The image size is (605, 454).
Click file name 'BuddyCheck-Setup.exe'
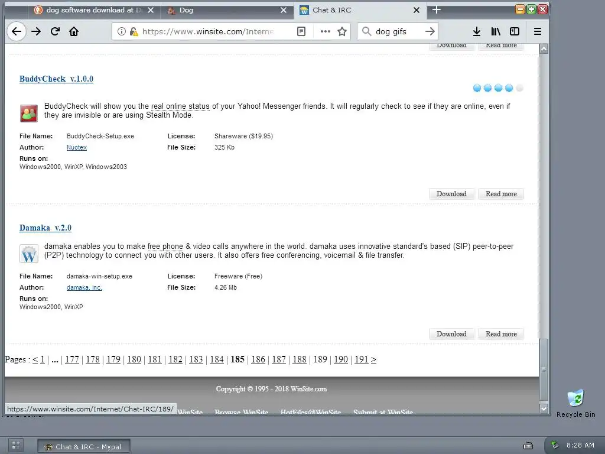point(100,136)
